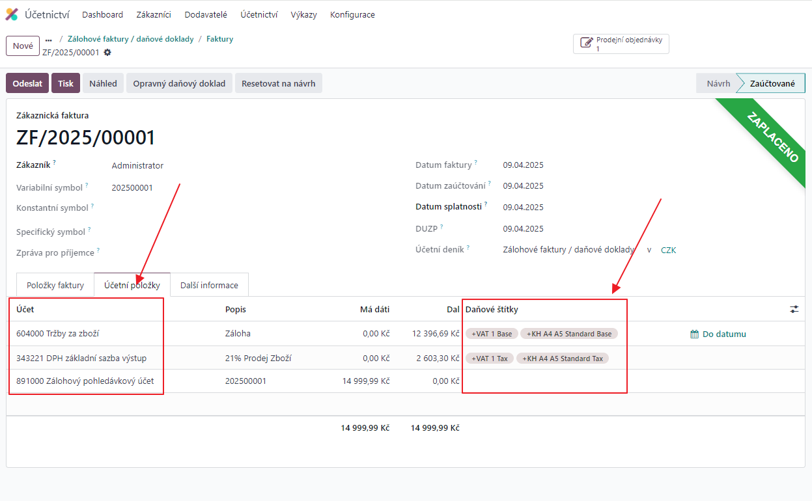Switch to Další informace tab

[x=209, y=285]
